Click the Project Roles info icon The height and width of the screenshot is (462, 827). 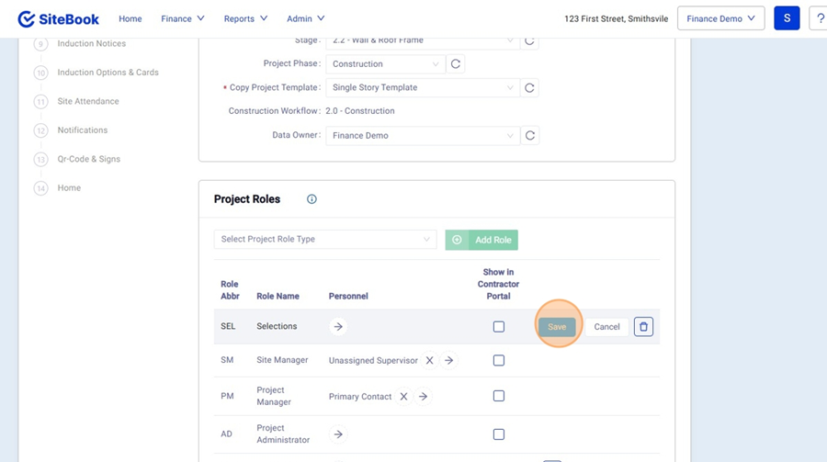[x=312, y=199]
